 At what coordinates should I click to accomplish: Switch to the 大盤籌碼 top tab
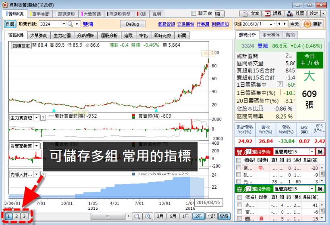[91, 14]
